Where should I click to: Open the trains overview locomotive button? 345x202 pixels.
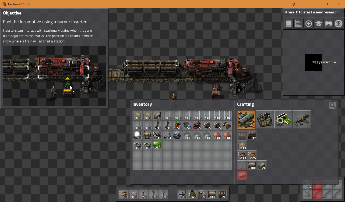click(x=329, y=24)
